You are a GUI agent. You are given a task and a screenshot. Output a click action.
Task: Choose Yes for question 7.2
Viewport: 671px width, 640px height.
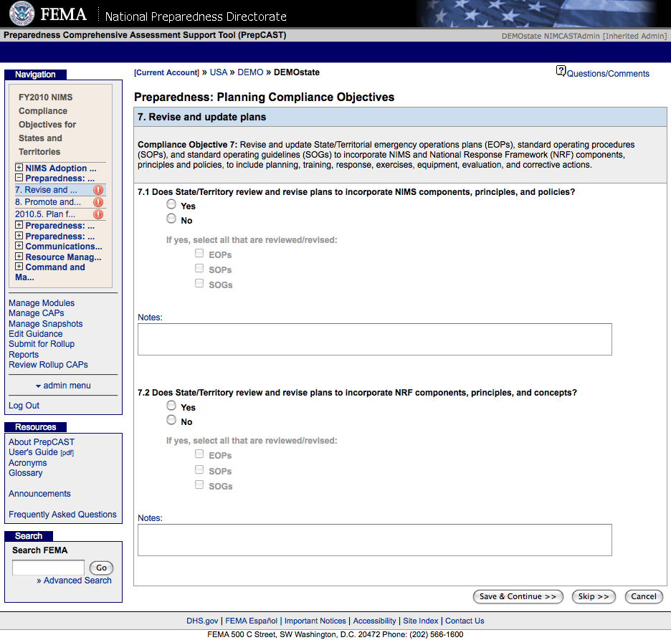(171, 406)
